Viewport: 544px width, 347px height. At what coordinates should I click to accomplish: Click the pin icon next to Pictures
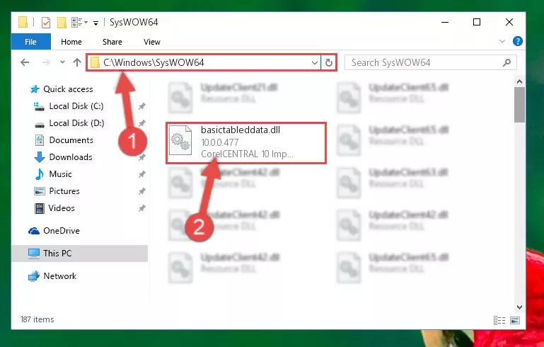click(142, 191)
